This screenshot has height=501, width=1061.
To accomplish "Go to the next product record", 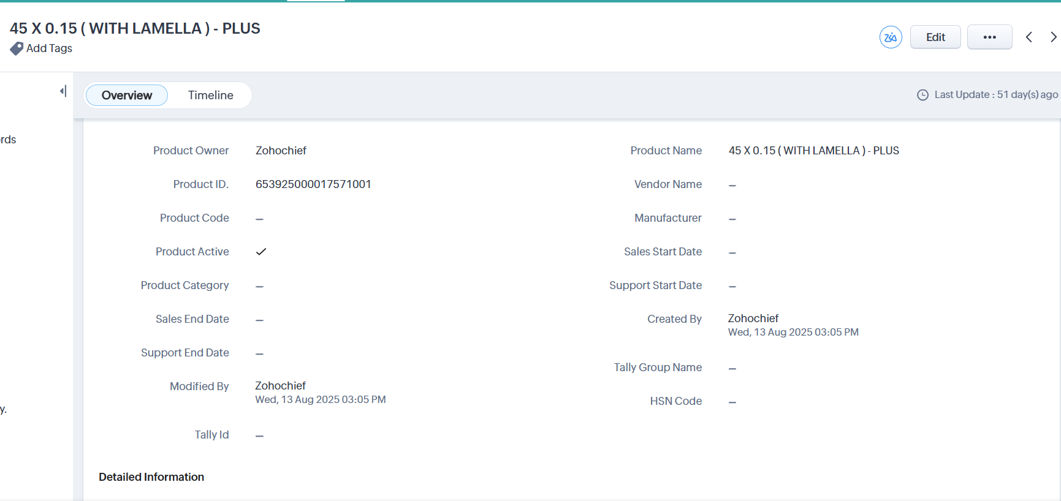I will pos(1053,37).
